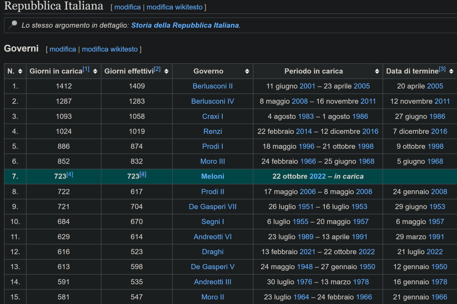The height and width of the screenshot is (304, 457).
Task: Open the Renzi government link
Action: 213,131
